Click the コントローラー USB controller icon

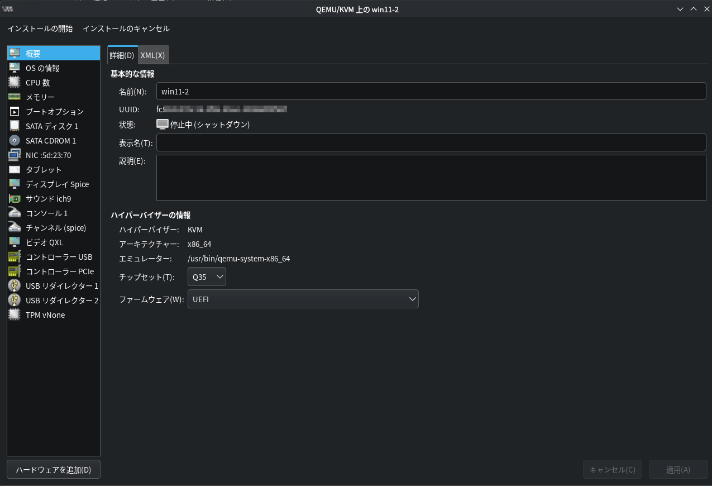[15, 257]
